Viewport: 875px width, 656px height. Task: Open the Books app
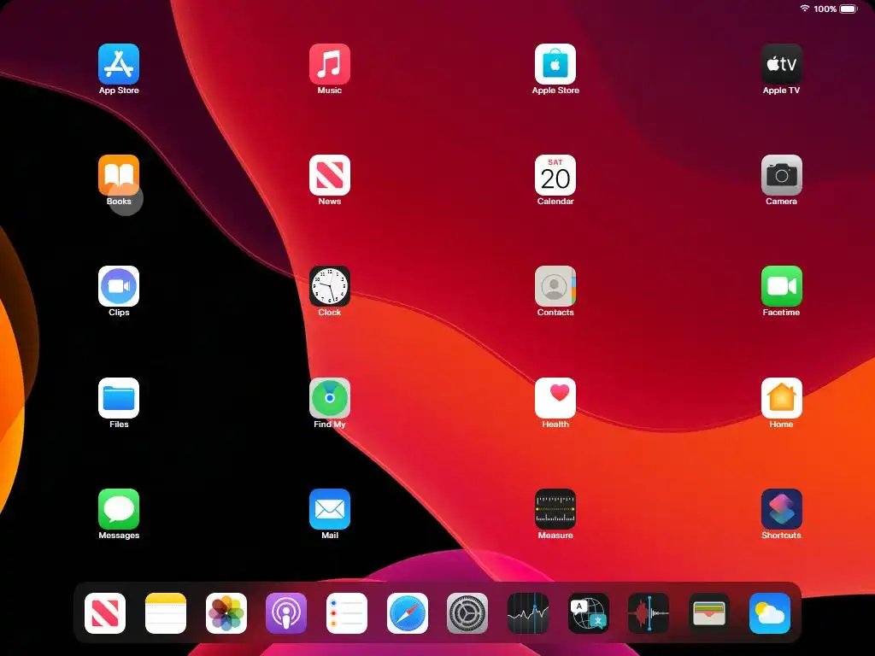pyautogui.click(x=119, y=175)
